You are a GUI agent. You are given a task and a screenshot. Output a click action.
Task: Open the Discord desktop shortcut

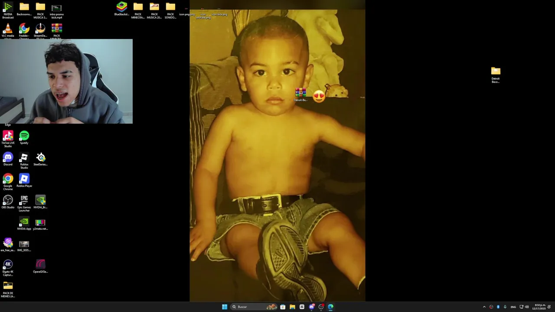(x=8, y=159)
